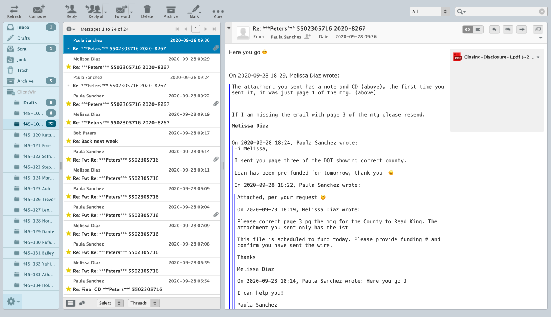
Task: Open the More actions menu
Action: (x=218, y=11)
